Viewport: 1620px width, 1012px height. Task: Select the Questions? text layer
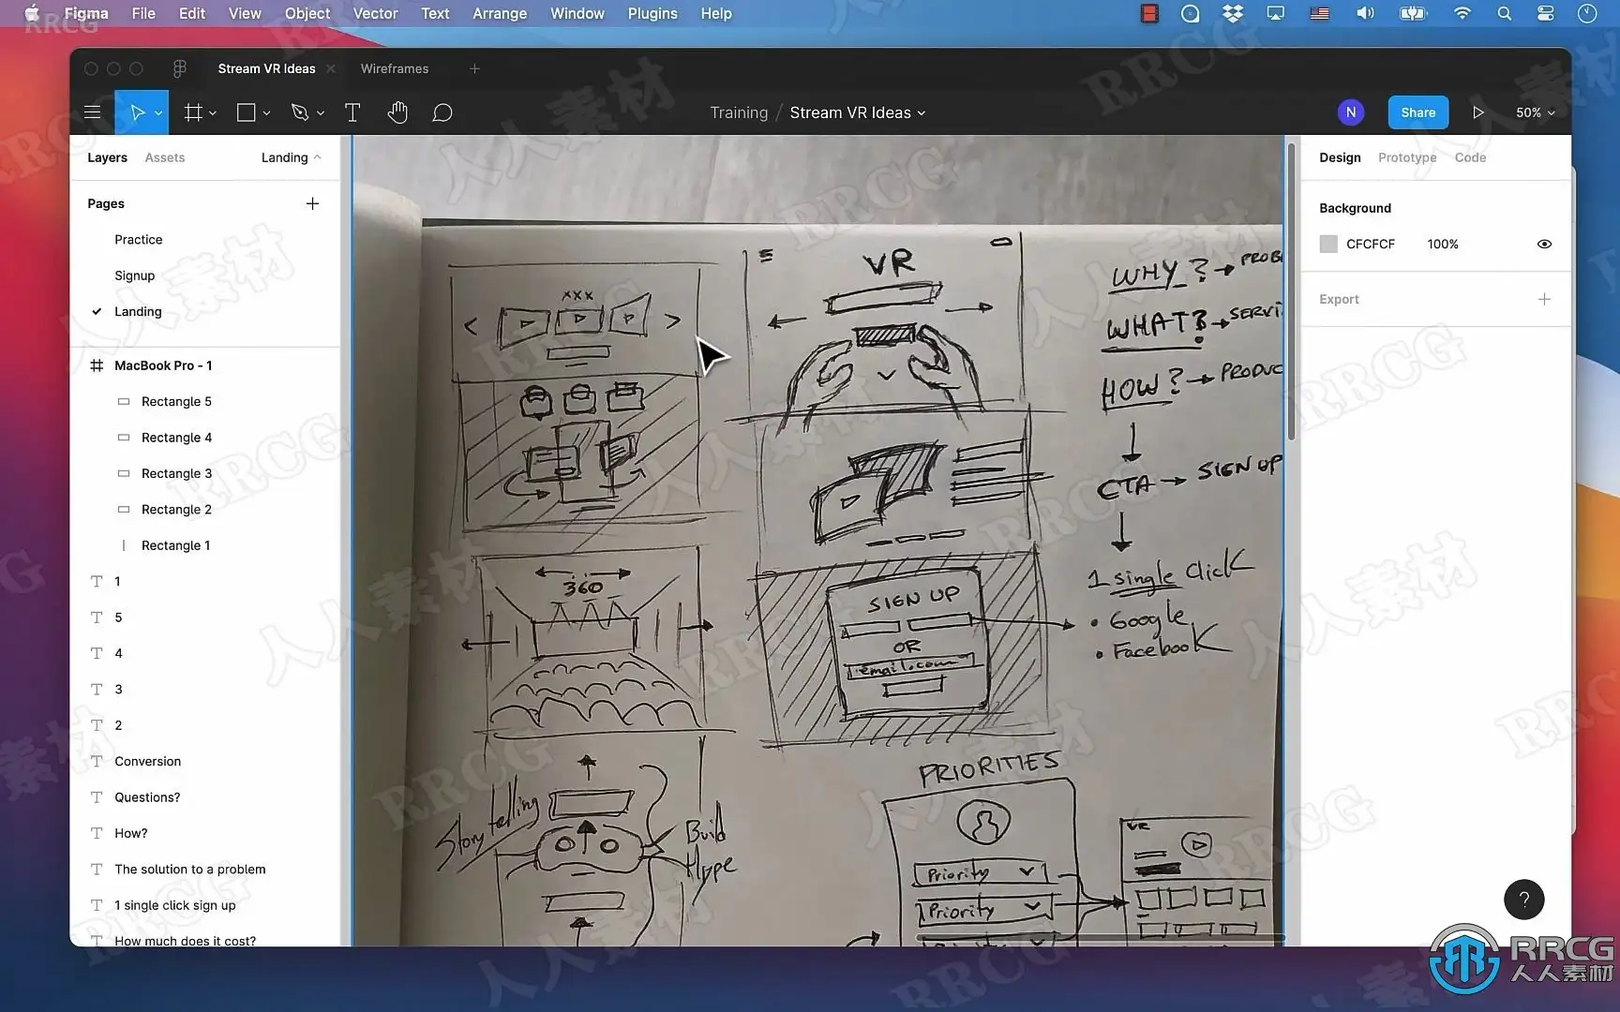point(147,797)
